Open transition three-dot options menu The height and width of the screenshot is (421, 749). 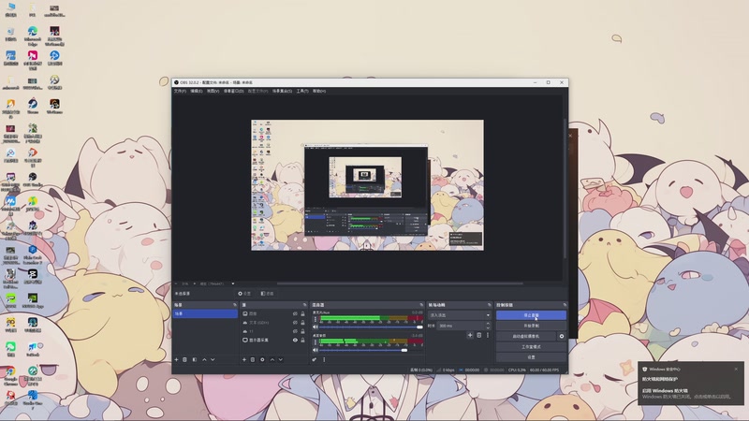pyautogui.click(x=488, y=335)
